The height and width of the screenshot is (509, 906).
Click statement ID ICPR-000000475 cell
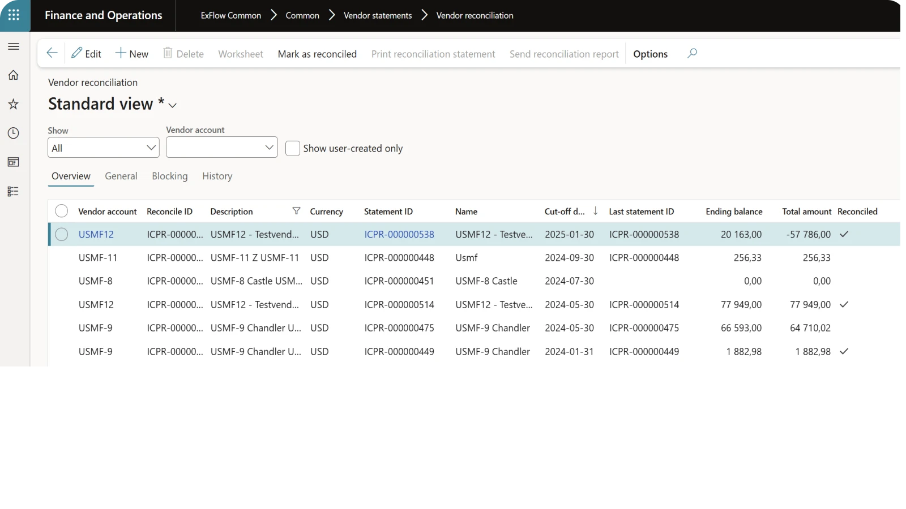point(399,327)
